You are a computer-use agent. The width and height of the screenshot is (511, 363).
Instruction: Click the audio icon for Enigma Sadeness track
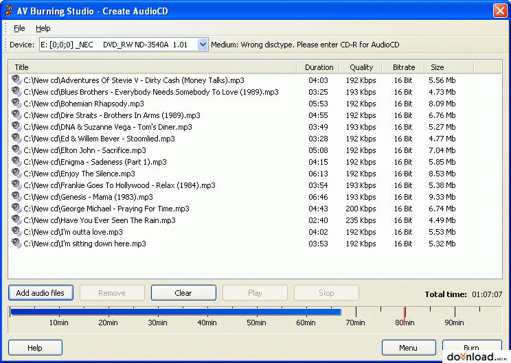16,162
